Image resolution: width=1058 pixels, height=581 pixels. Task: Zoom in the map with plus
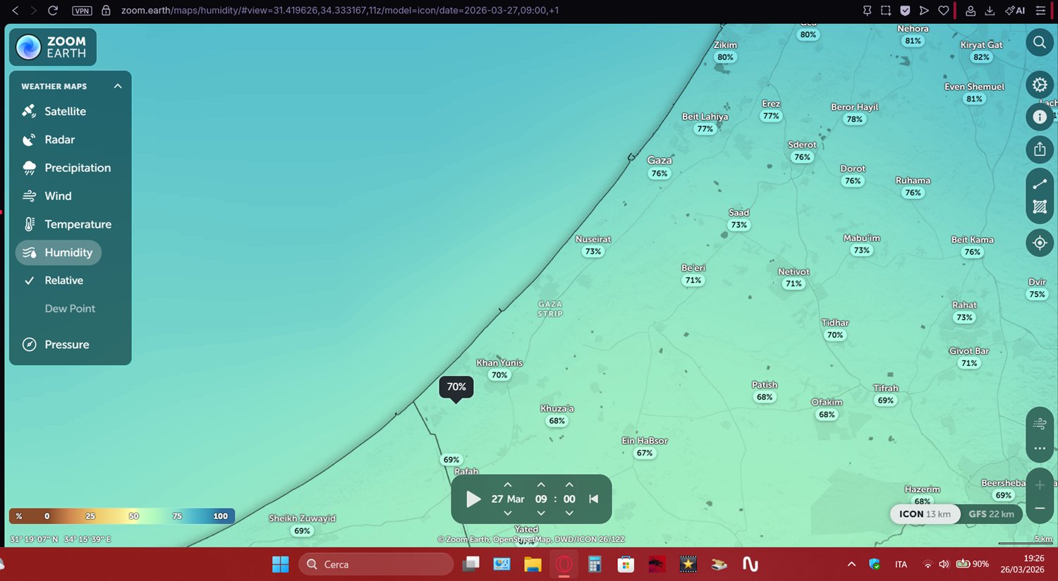[x=1040, y=485]
